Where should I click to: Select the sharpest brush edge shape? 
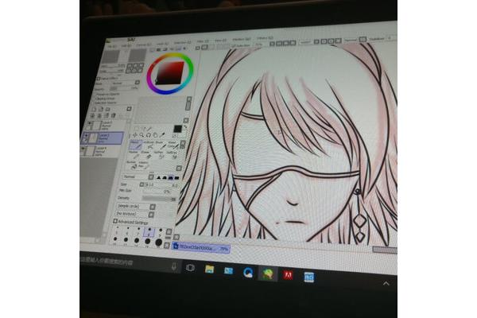(x=158, y=178)
